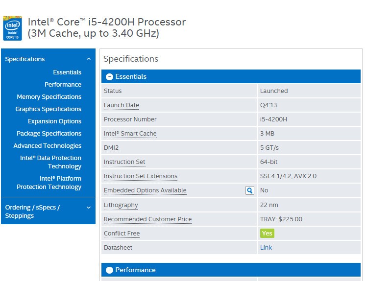The height and width of the screenshot is (281, 366).
Task: Select Memory Specifications in sidebar
Action: click(x=49, y=97)
